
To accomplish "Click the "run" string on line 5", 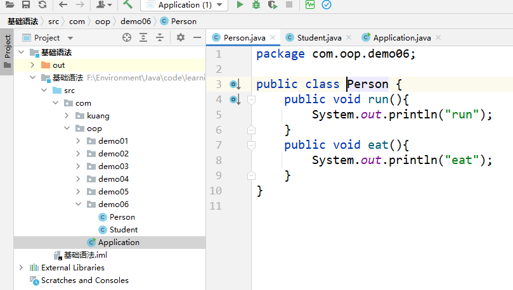I will pos(462,115).
